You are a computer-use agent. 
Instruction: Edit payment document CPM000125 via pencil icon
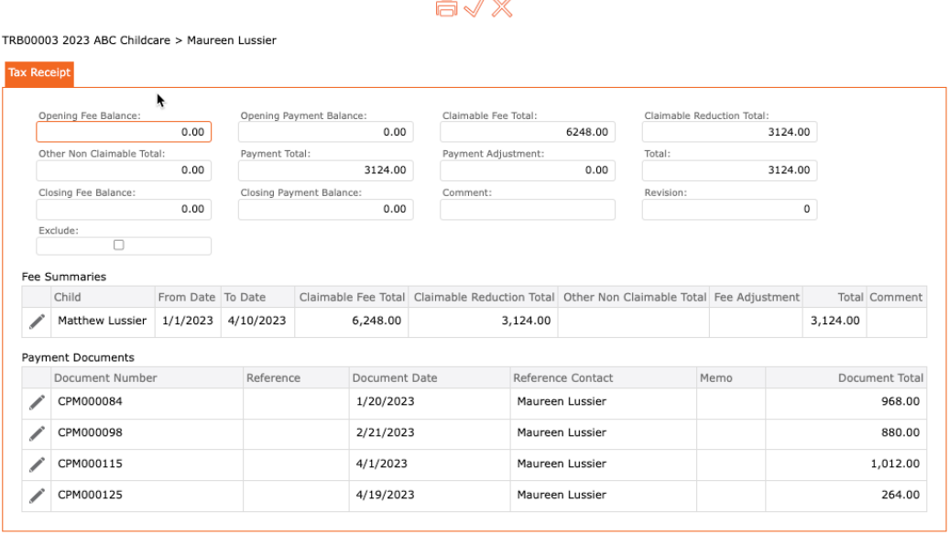click(37, 496)
